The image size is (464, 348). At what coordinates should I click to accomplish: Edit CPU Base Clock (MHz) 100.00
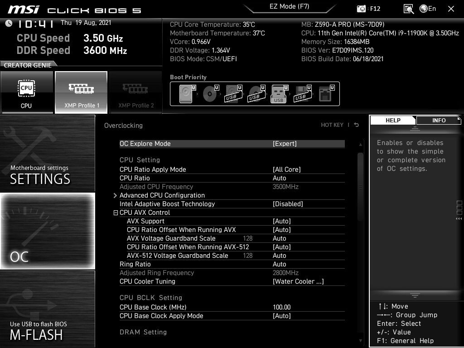pyautogui.click(x=232, y=307)
